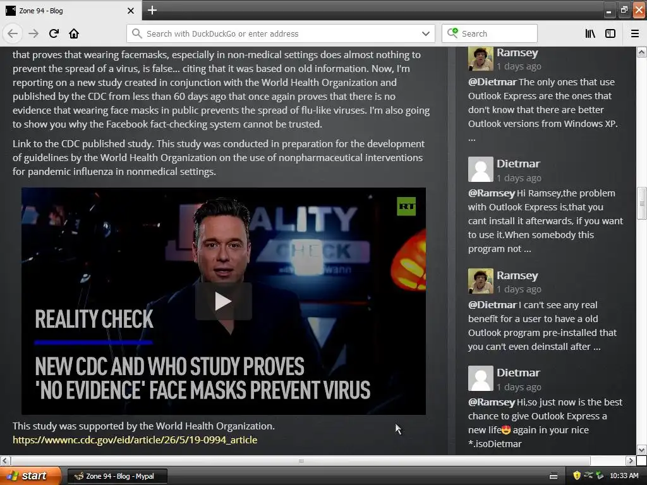This screenshot has width=647, height=485.
Task: Click the network connection tray icon
Action: click(588, 476)
